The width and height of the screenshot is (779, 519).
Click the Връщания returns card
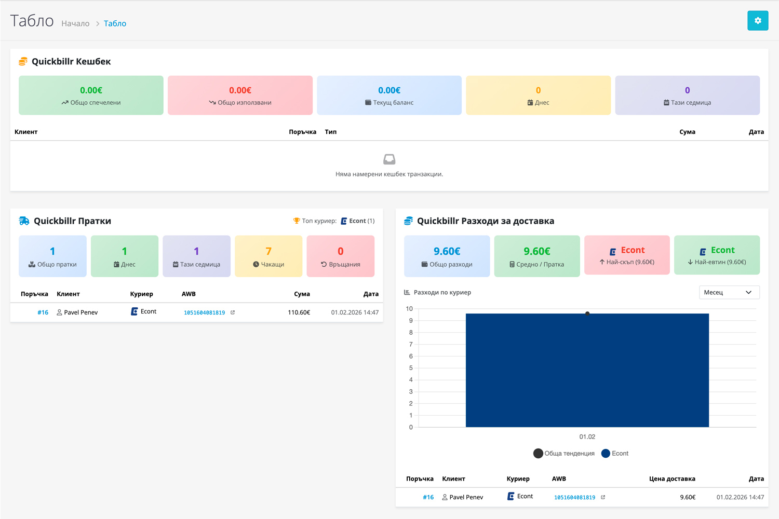340,256
